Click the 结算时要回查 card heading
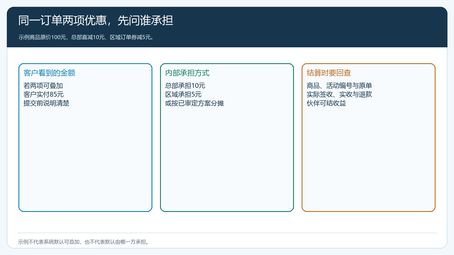454x255 pixels. point(329,73)
